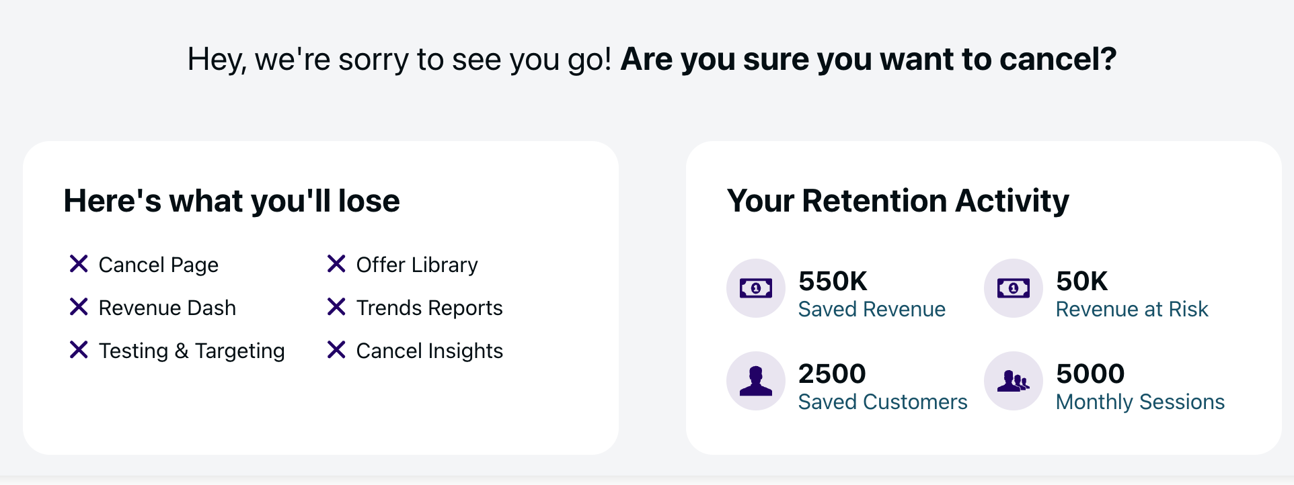Click the Here's what you'll lose heading
Viewport: 1294px width, 485px height.
coord(232,201)
